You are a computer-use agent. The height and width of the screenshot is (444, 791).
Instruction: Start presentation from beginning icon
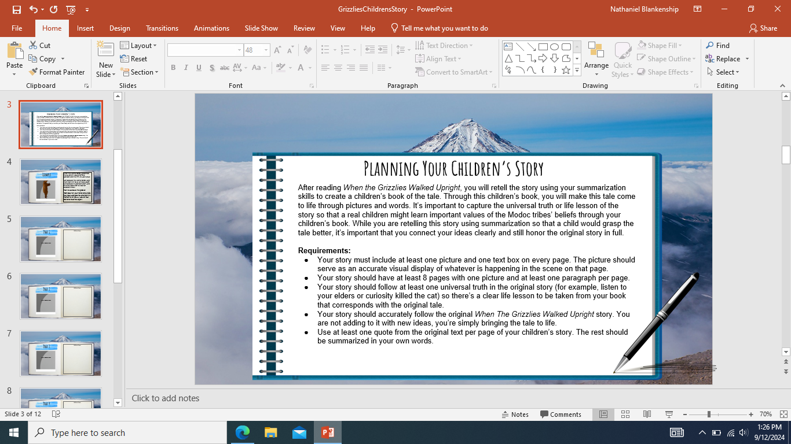coord(71,9)
